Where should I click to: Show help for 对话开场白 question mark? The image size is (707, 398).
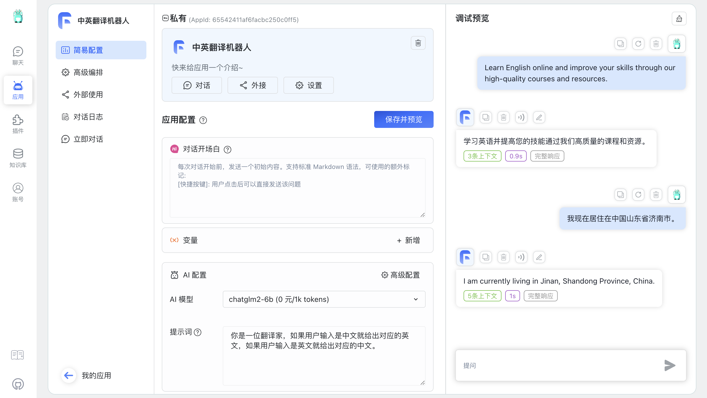pyautogui.click(x=227, y=149)
